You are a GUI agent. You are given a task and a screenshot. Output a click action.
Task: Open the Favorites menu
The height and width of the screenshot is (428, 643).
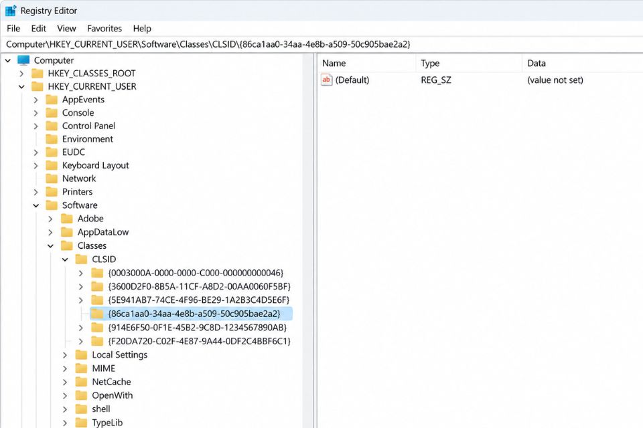(104, 29)
